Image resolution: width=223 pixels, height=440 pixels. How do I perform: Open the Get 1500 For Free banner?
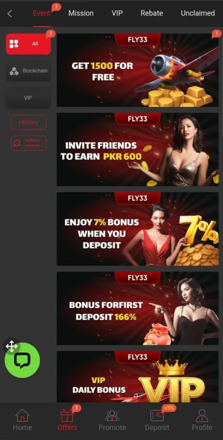coord(138,70)
